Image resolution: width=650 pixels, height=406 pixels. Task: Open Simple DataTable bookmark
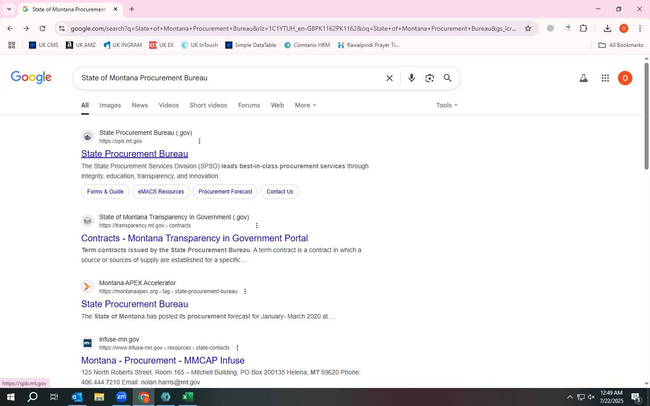pyautogui.click(x=251, y=45)
